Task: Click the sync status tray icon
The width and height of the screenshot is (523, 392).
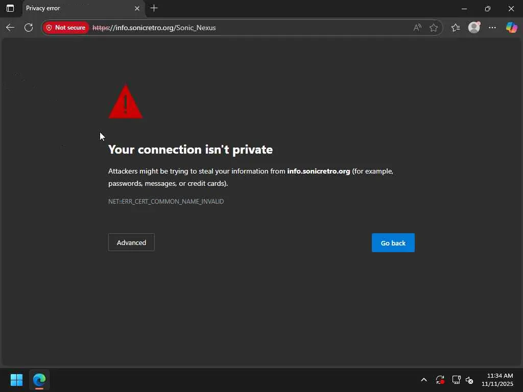Action: (440, 380)
